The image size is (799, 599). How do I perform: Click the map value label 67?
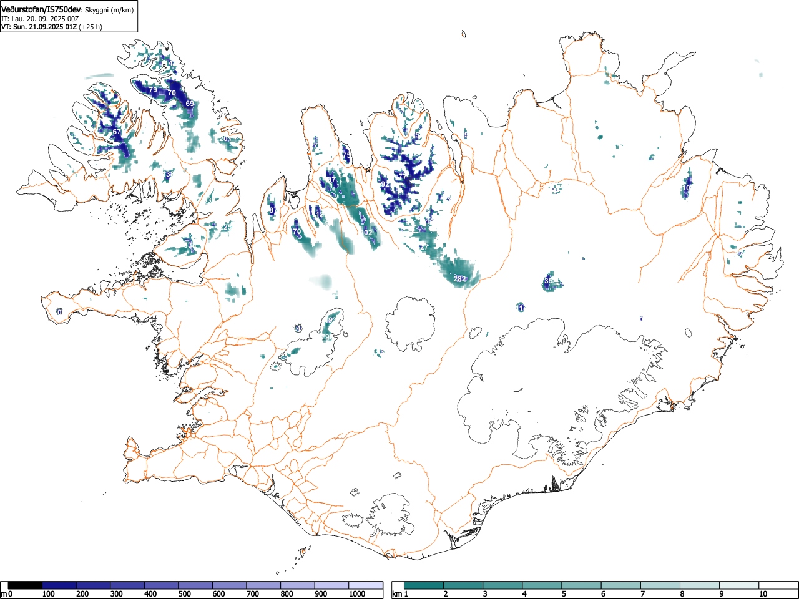click(117, 132)
